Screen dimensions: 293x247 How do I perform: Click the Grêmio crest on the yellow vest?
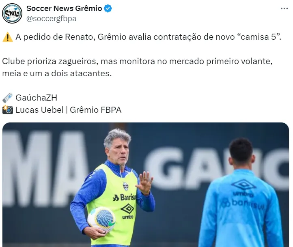click(x=125, y=186)
